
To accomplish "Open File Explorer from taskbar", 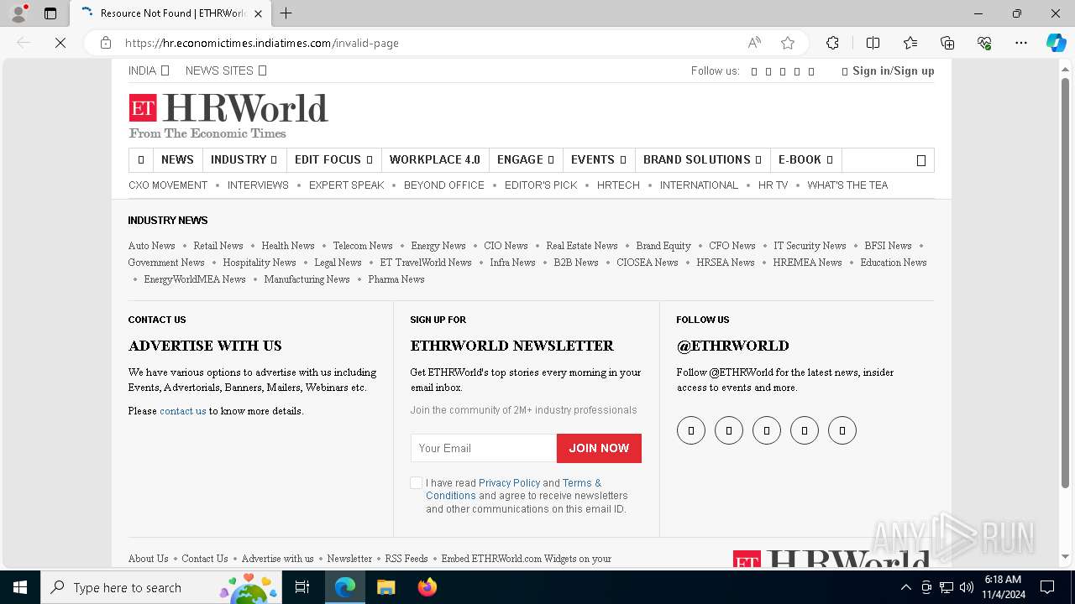I will point(385,587).
